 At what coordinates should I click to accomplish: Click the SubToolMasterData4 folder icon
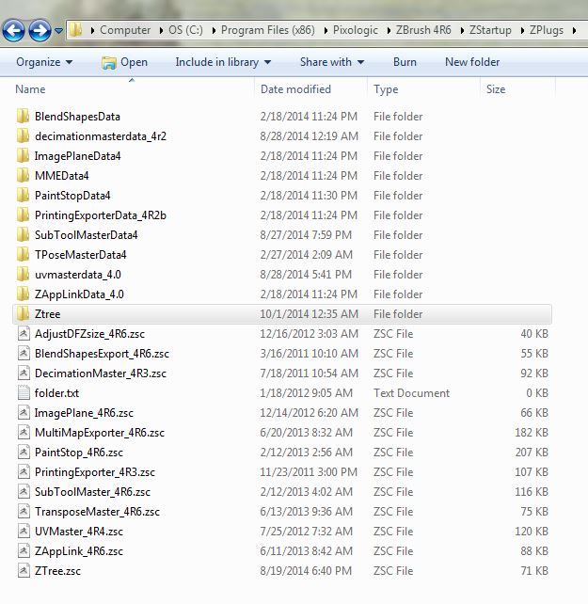pos(24,234)
